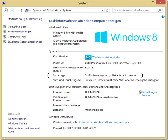Open Windows Update link
This screenshot has width=168, height=140.
tap(17, 123)
